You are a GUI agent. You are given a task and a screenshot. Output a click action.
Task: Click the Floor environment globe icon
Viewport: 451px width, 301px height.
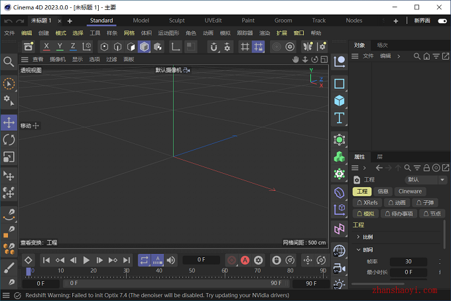(340, 251)
